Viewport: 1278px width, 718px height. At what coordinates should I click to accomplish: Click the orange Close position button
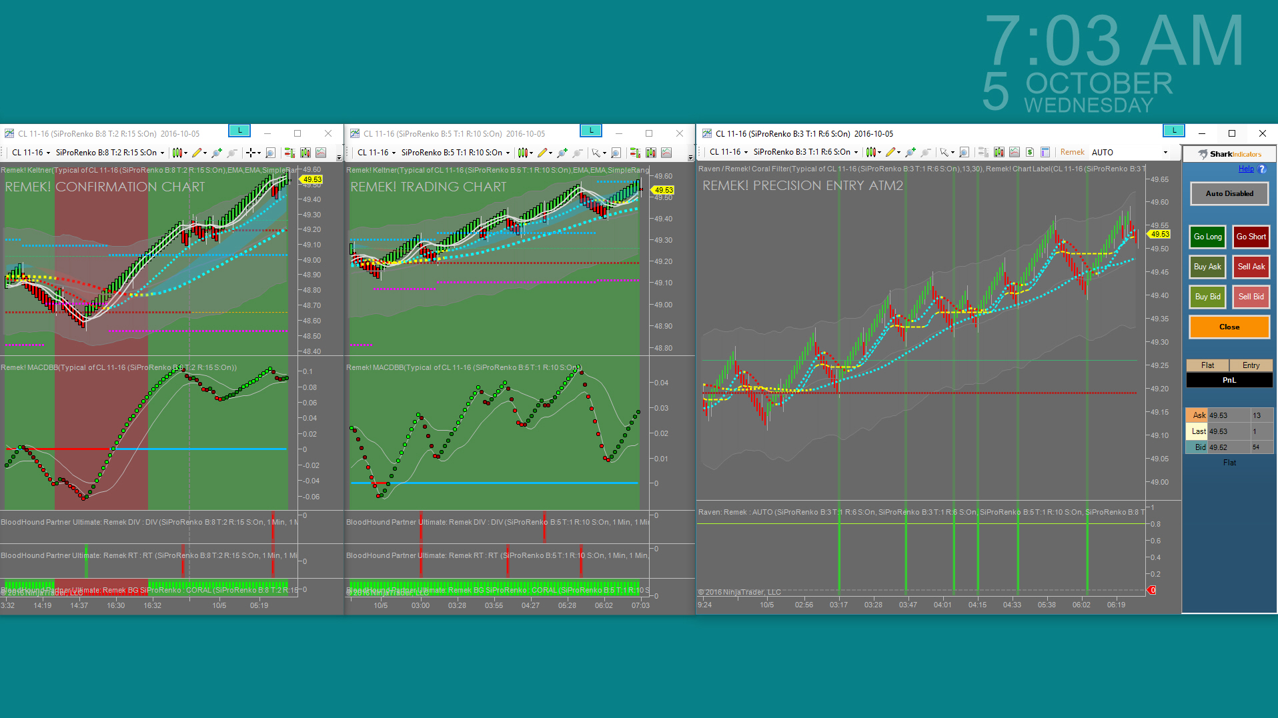[1229, 327]
